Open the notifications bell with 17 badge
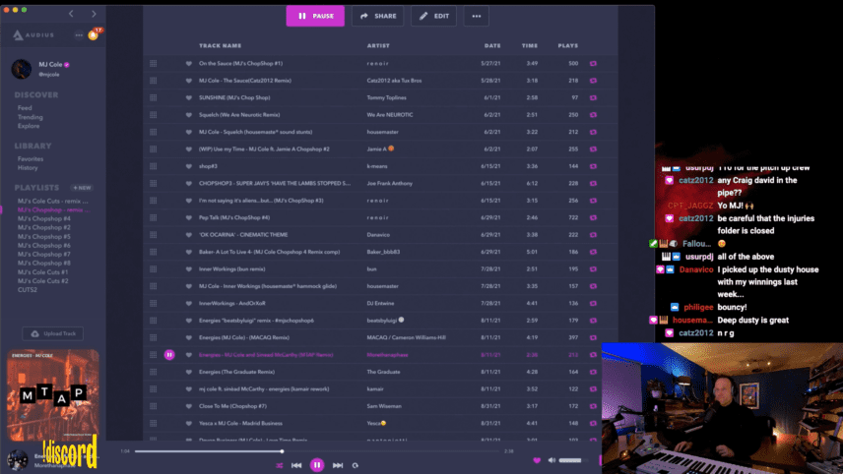Image resolution: width=843 pixels, height=474 pixels. 94,34
